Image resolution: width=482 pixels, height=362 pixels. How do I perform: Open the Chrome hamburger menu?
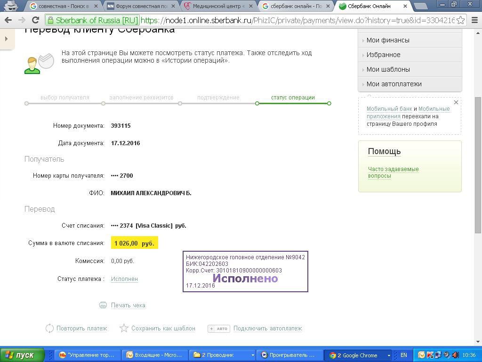474,20
